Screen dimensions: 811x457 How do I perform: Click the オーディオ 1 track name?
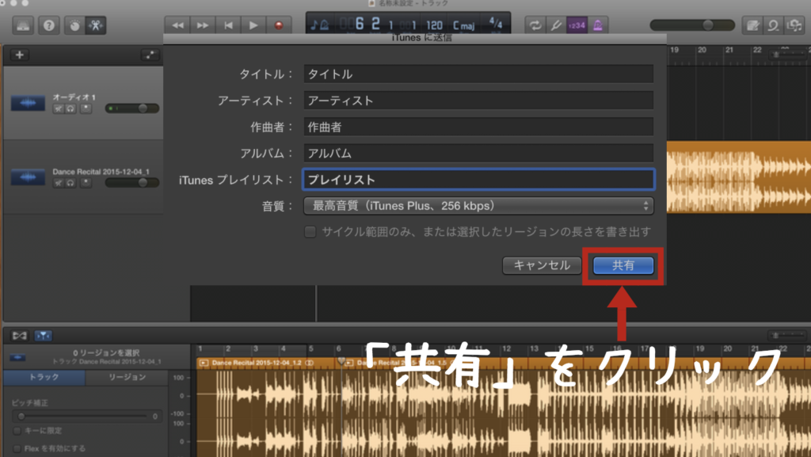[x=74, y=97]
